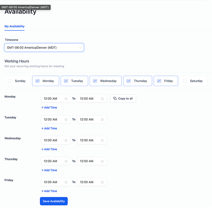Click the clock icon in Monday's end time
Screen dimensions: 212x208
[x=102, y=99]
